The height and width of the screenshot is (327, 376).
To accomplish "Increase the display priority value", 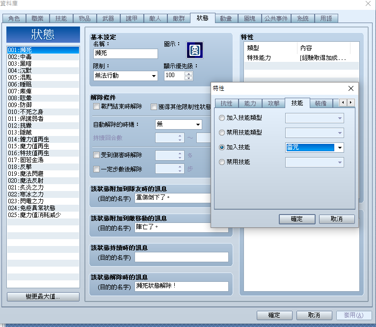I will [x=188, y=74].
